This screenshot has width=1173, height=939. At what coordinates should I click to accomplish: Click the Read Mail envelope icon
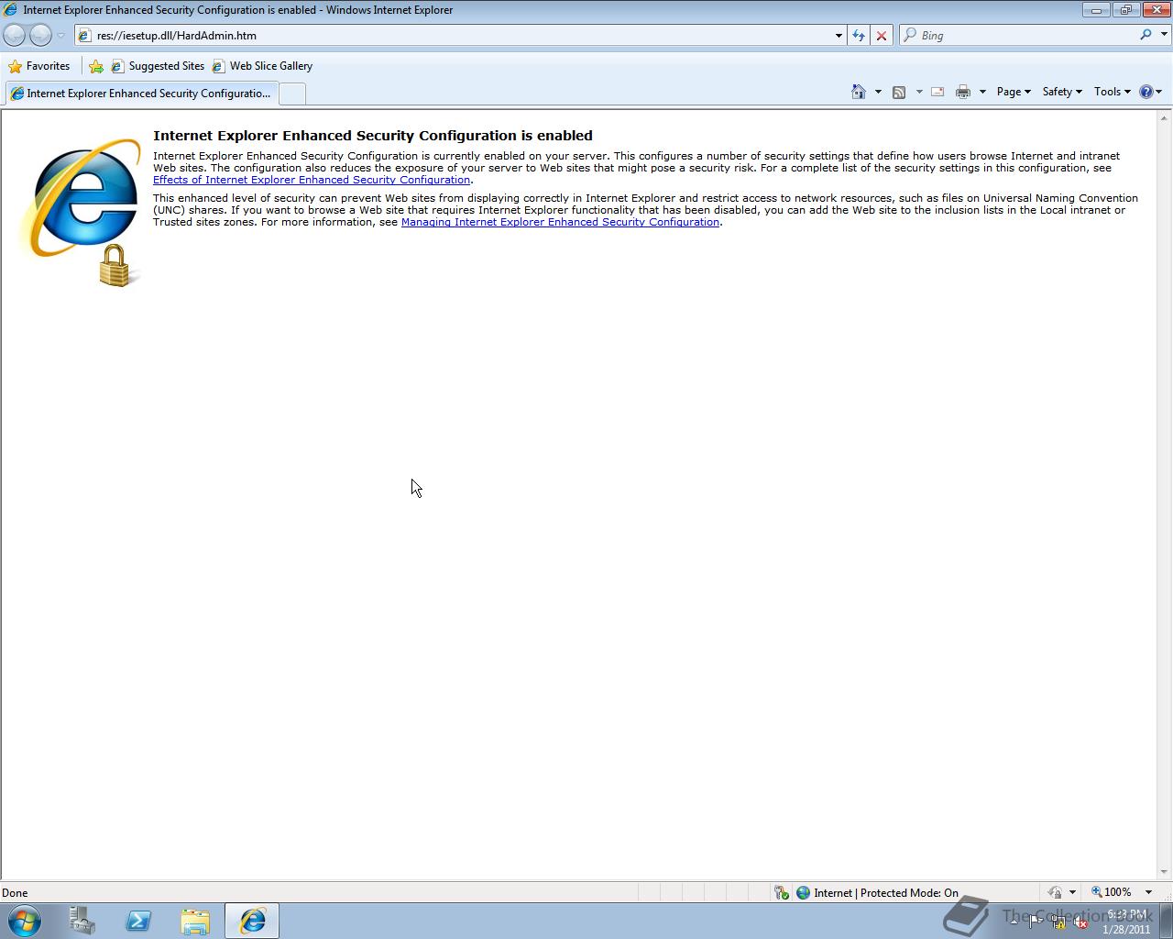click(x=937, y=92)
